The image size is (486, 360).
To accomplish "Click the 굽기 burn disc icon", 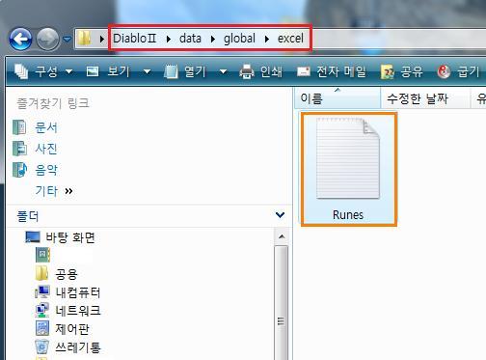I will [444, 71].
